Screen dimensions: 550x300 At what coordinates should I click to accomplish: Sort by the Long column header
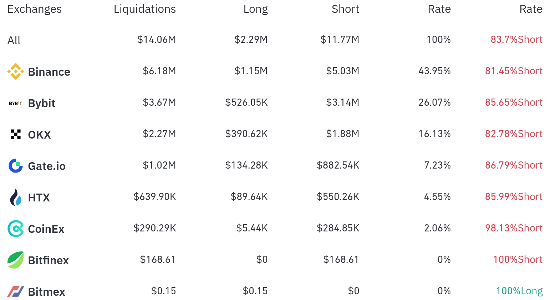coord(255,9)
